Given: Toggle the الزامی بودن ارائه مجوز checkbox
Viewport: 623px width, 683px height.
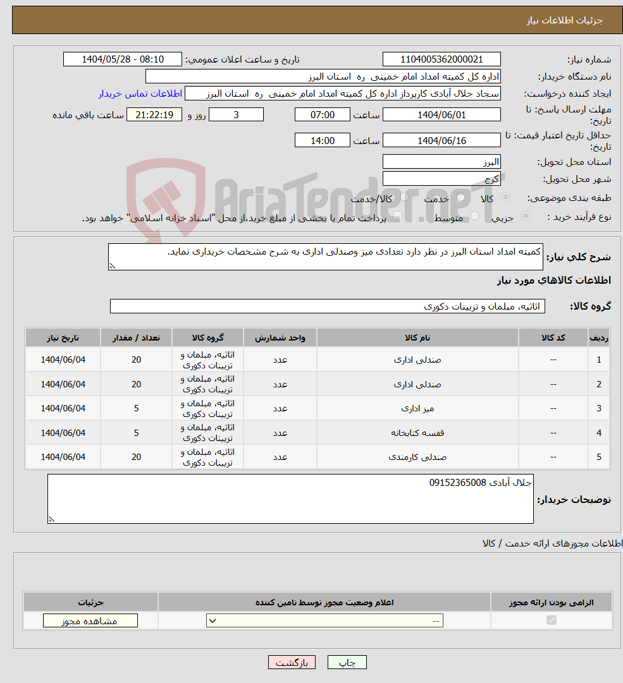Looking at the screenshot, I should pyautogui.click(x=550, y=620).
